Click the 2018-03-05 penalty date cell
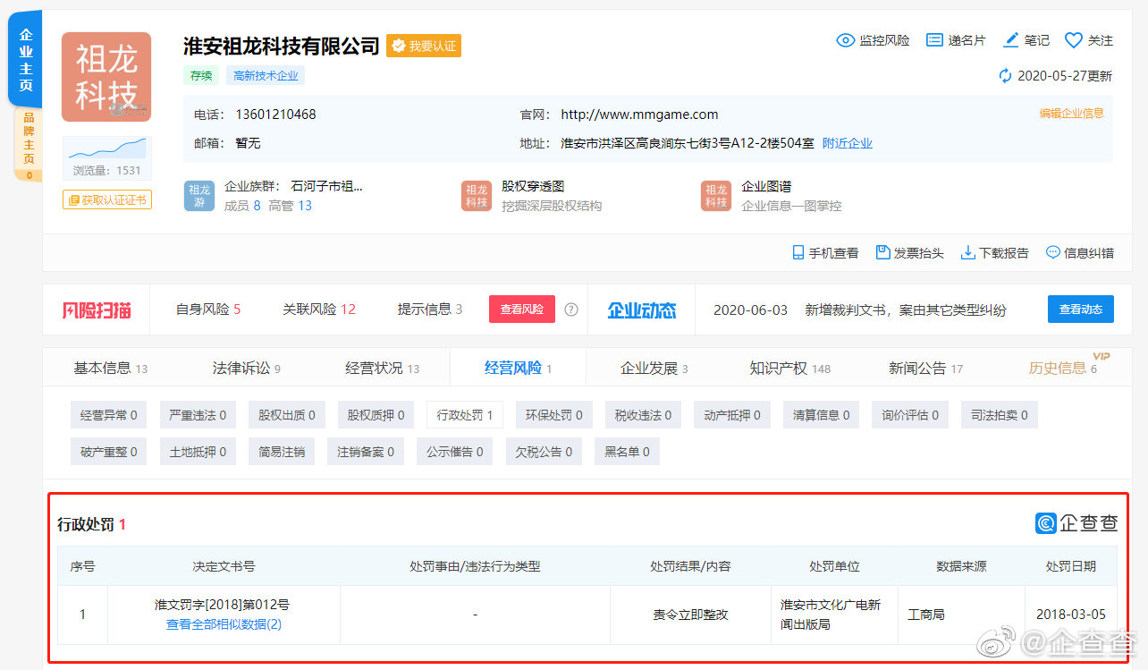 [1071, 615]
